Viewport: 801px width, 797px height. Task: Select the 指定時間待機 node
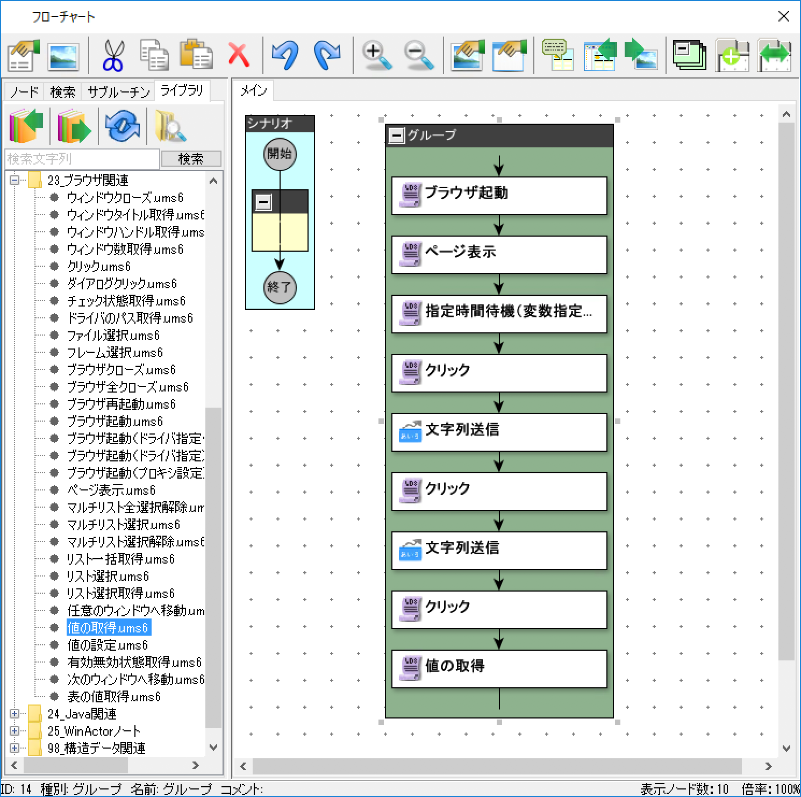click(499, 314)
